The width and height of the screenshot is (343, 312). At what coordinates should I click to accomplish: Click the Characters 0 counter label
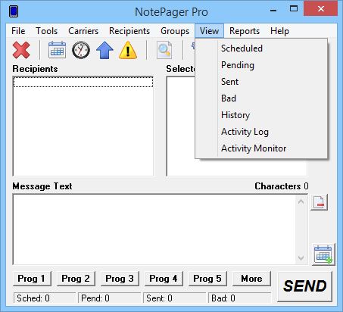coord(282,186)
